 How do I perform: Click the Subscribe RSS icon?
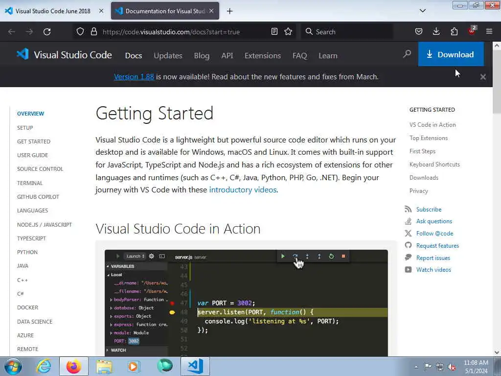pyautogui.click(x=408, y=209)
